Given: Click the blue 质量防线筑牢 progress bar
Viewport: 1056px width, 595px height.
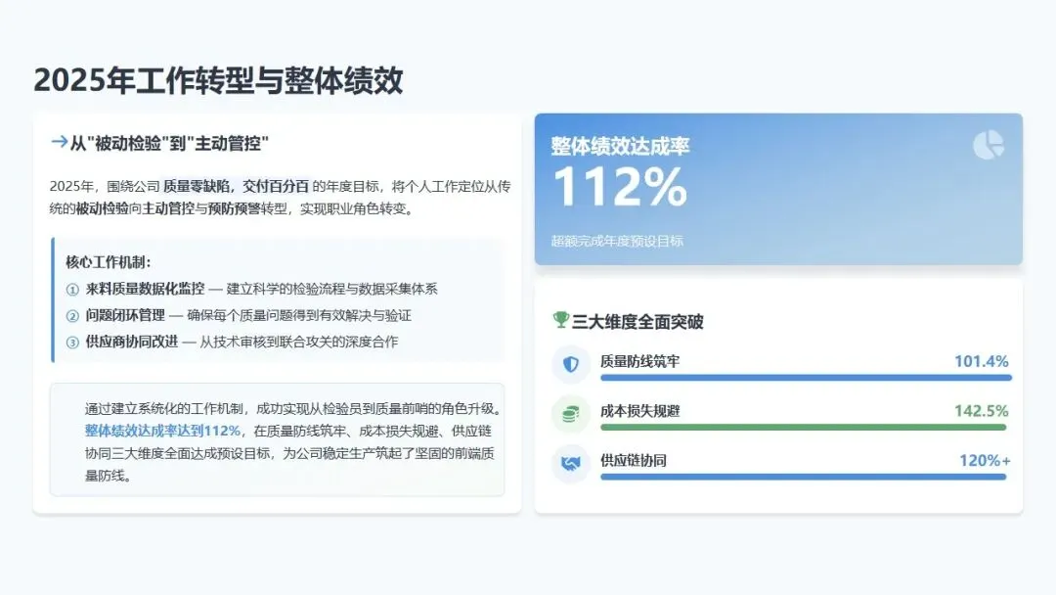Looking at the screenshot, I should pyautogui.click(x=806, y=378).
